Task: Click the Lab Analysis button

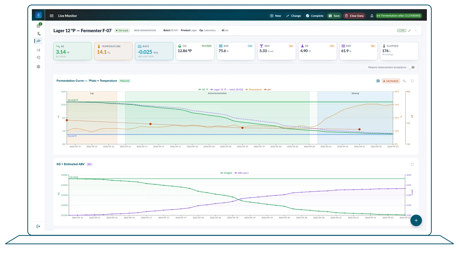Action: 391,81
